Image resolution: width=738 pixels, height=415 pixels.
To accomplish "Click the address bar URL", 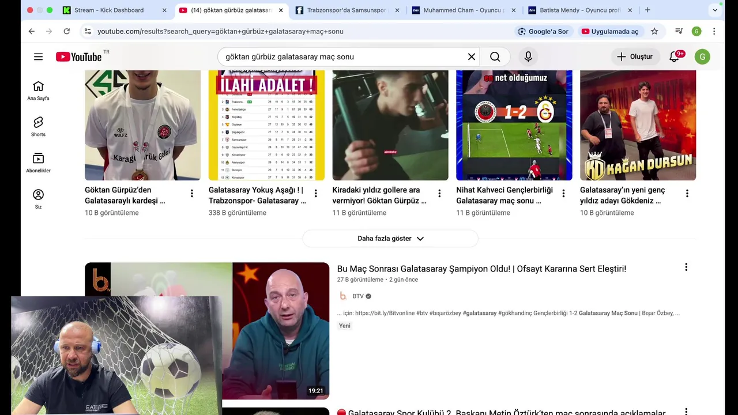I will 220,31.
